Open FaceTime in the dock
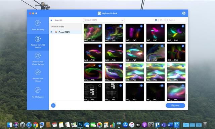 (93, 125)
